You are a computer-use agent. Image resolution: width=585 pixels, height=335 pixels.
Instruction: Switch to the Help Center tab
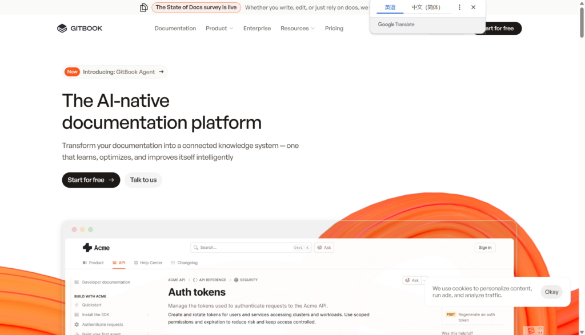148,263
